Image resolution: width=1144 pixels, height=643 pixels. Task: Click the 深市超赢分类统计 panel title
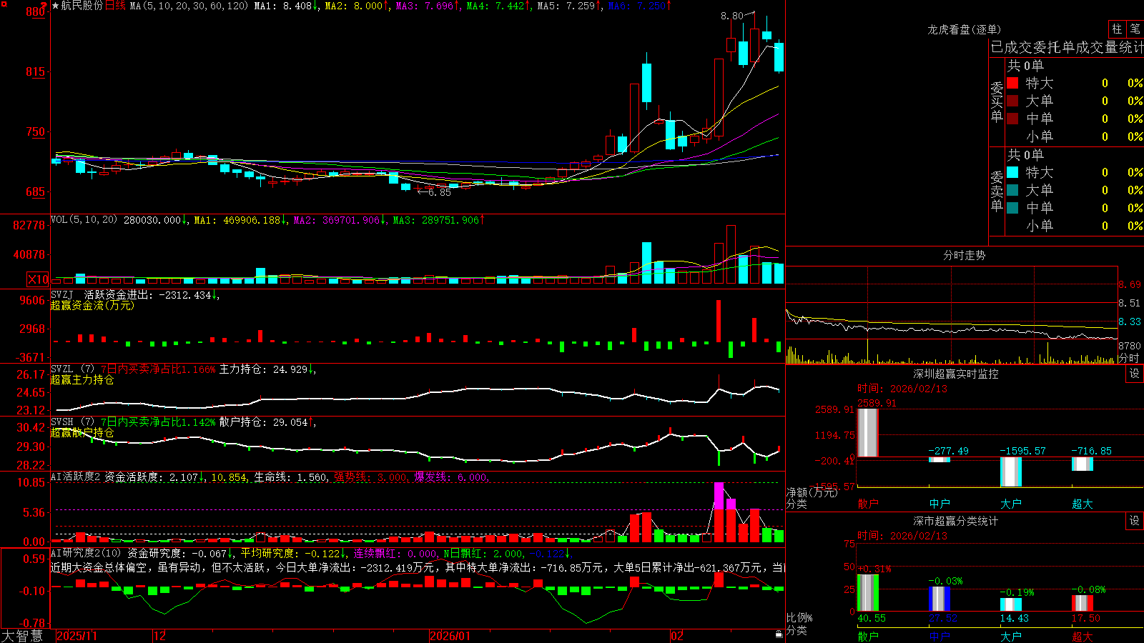pyautogui.click(x=955, y=521)
